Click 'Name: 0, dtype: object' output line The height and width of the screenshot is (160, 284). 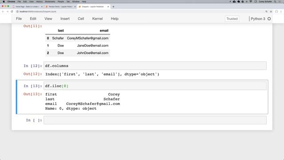click(x=71, y=108)
